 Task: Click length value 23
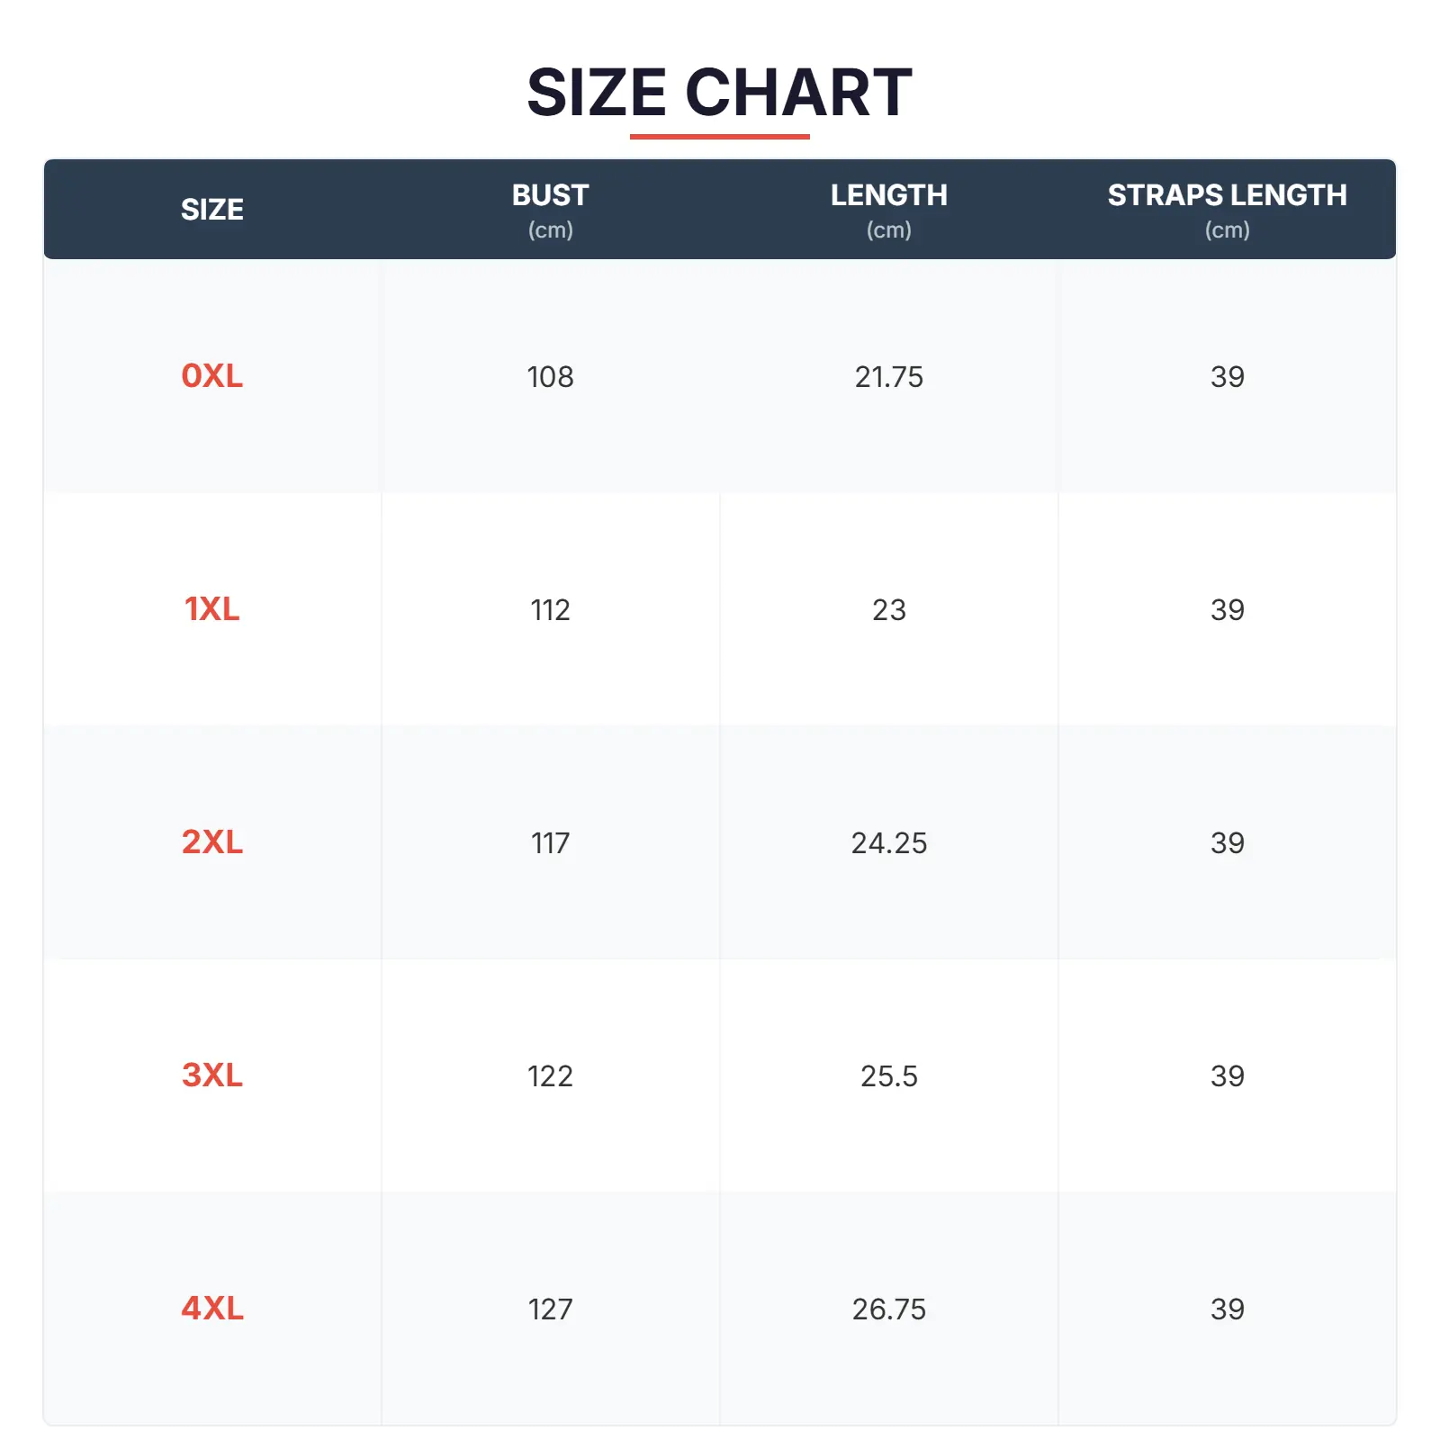point(888,610)
